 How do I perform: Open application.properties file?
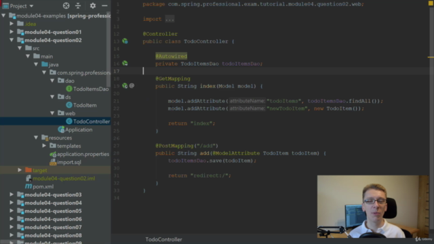pos(83,154)
